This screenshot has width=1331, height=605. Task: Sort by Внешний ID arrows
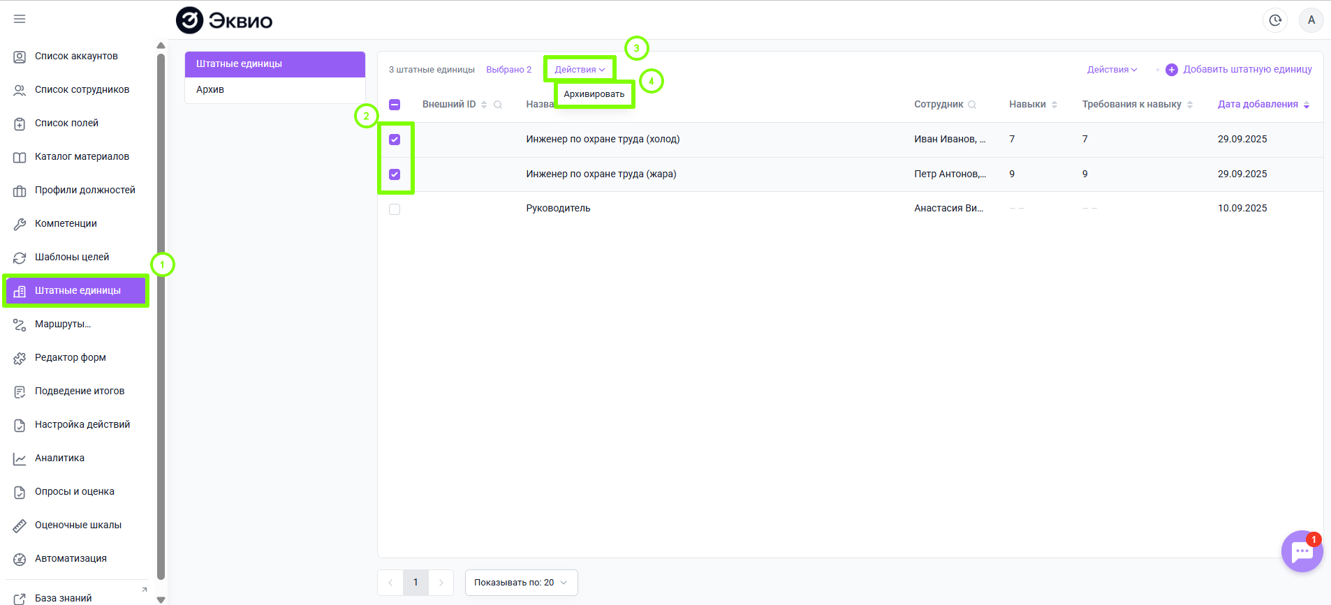(x=484, y=105)
